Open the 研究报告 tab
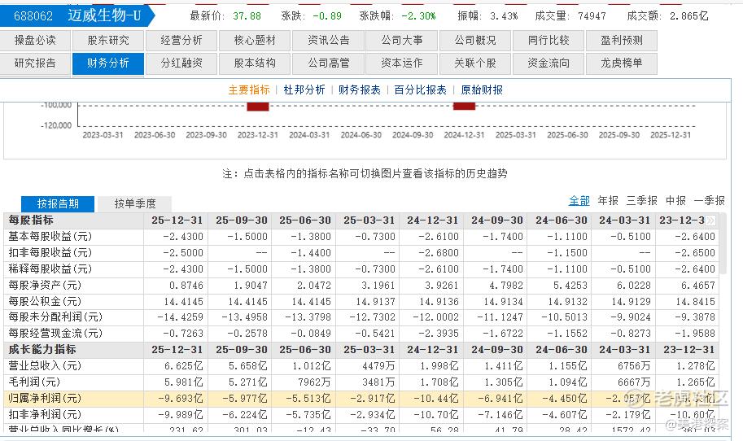The image size is (743, 441). coord(35,63)
